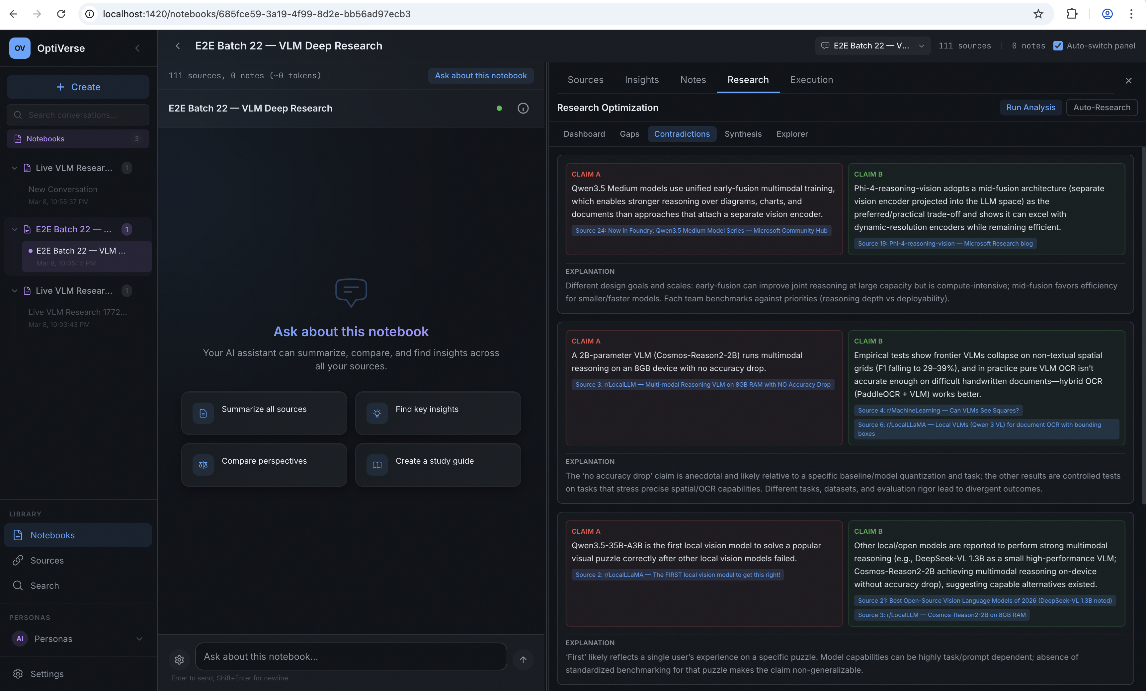Switch to the Sources tab
This screenshot has height=691, width=1146.
585,80
